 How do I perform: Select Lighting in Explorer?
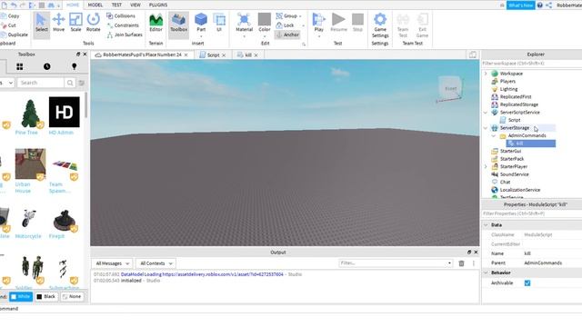[508, 89]
